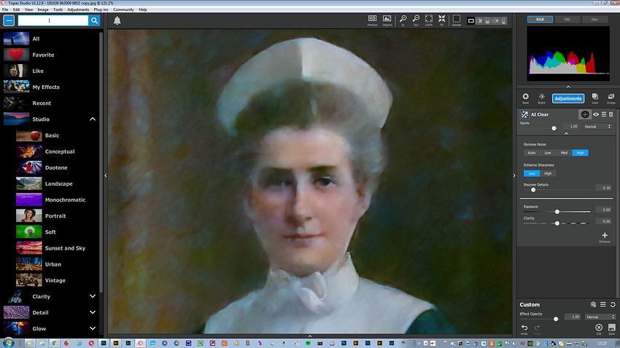
Task: Click the search magnifier button
Action: (94, 20)
